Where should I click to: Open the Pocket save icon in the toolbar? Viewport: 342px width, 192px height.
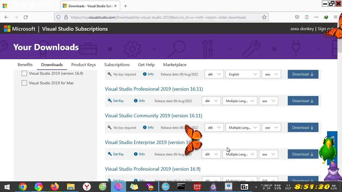[297, 17]
